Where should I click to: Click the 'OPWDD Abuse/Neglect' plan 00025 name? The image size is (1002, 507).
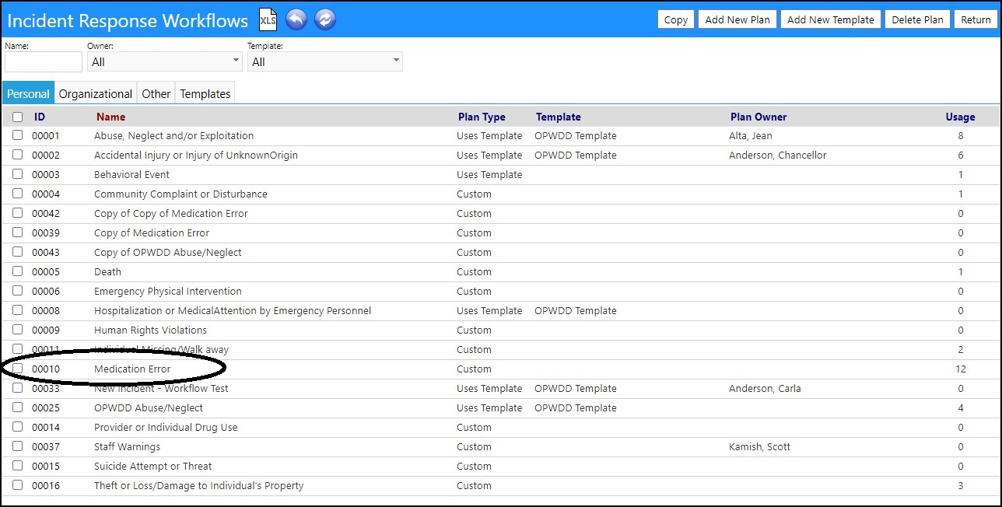coord(149,407)
